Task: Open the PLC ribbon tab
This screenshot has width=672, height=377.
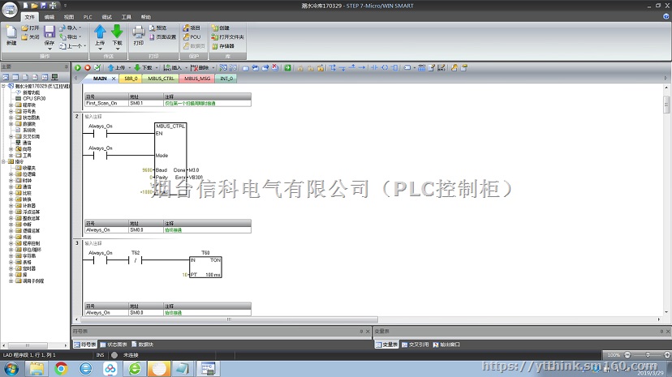Action: pyautogui.click(x=88, y=17)
